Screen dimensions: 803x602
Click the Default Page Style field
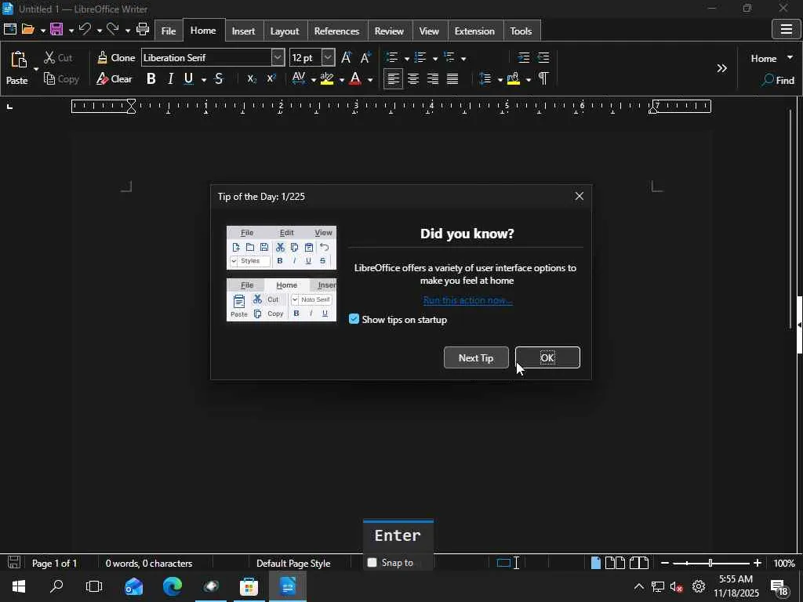293,563
